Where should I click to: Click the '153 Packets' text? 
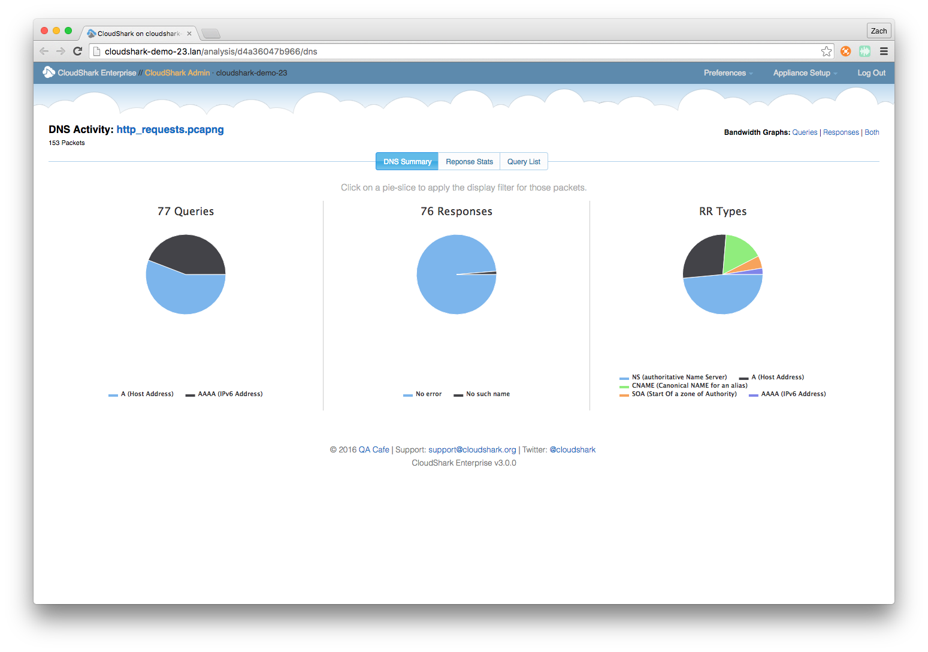[66, 143]
